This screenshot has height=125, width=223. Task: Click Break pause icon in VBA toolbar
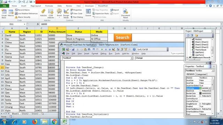point(106,49)
